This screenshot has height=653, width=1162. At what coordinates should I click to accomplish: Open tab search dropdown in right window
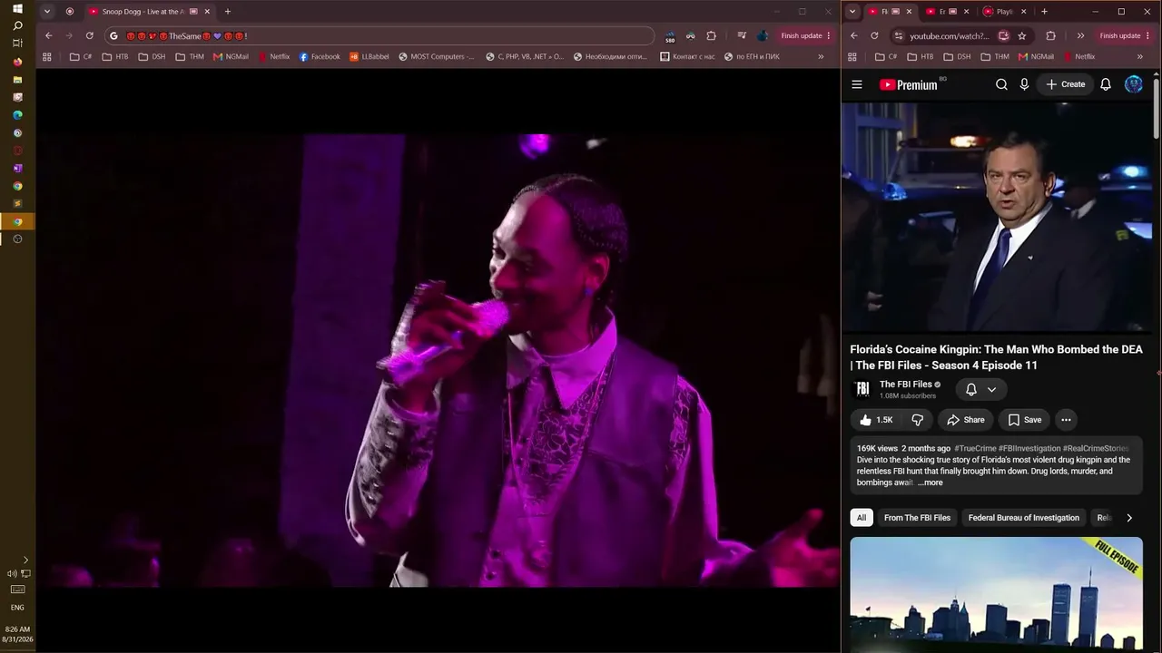[x=852, y=12]
